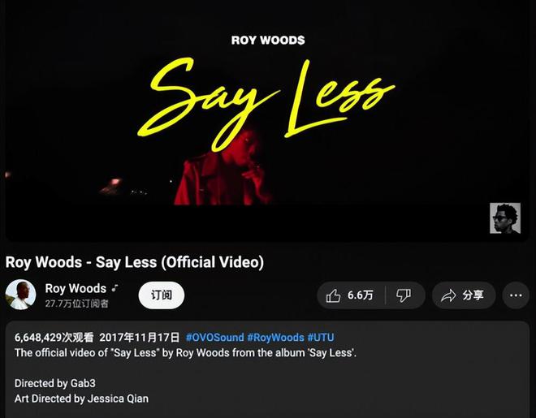
Task: Expand the video description box
Action: click(267, 369)
